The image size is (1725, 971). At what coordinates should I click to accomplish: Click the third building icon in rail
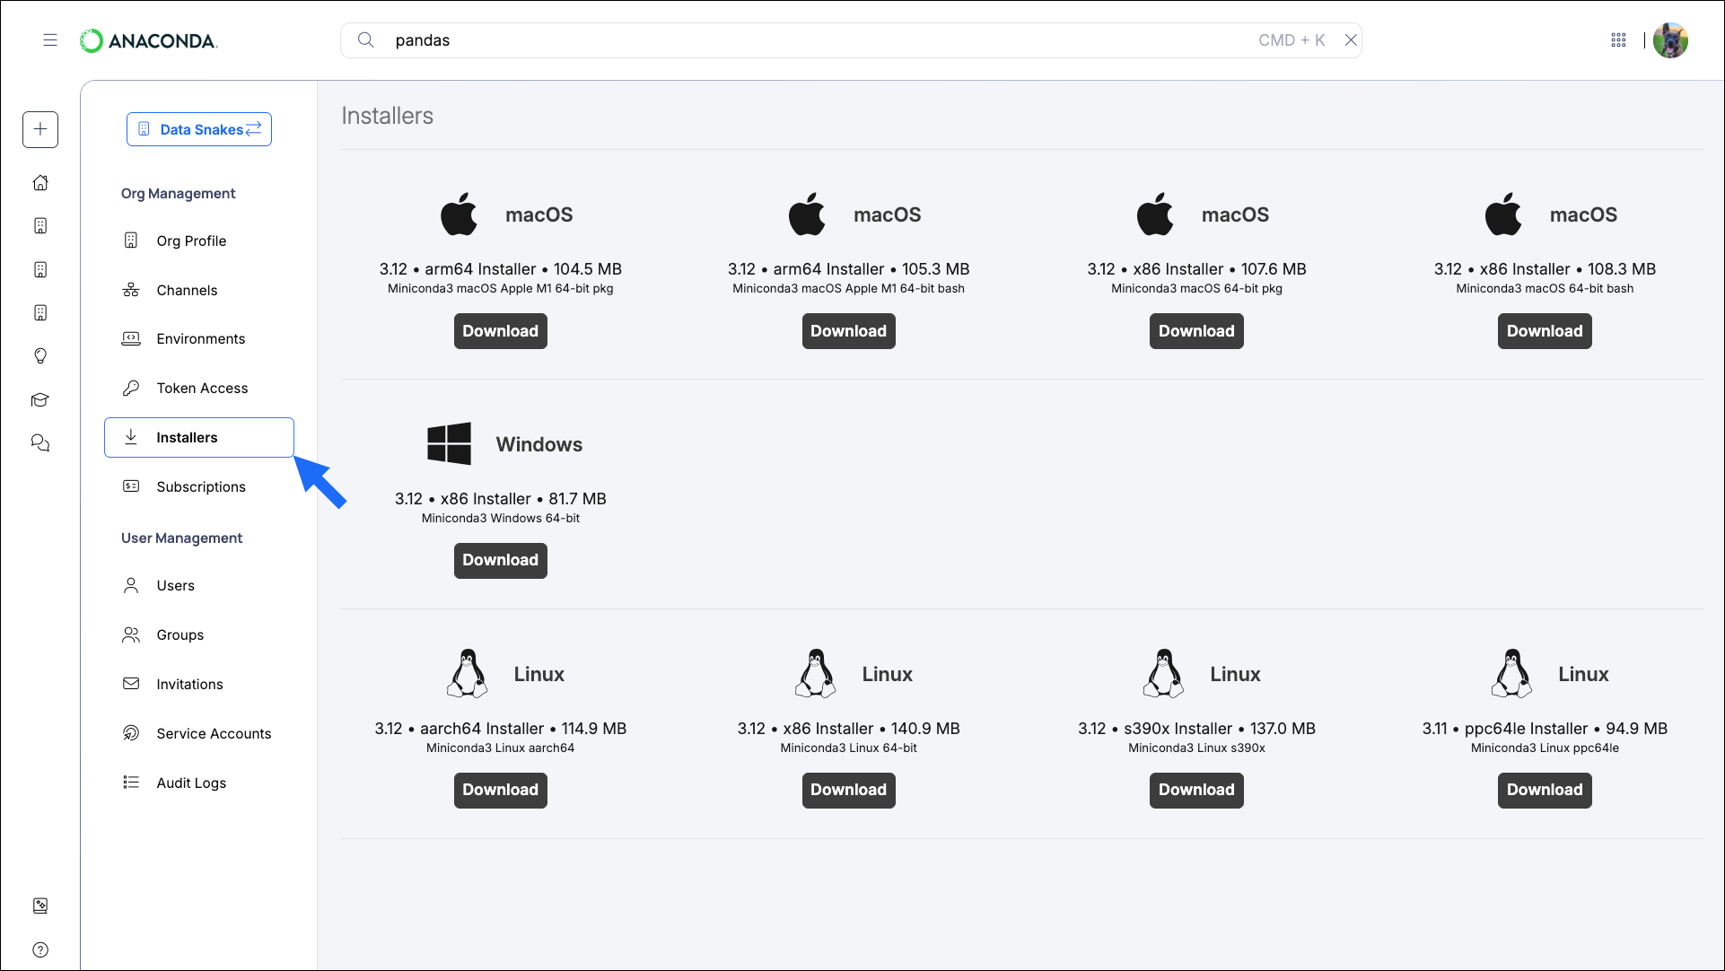click(x=40, y=313)
